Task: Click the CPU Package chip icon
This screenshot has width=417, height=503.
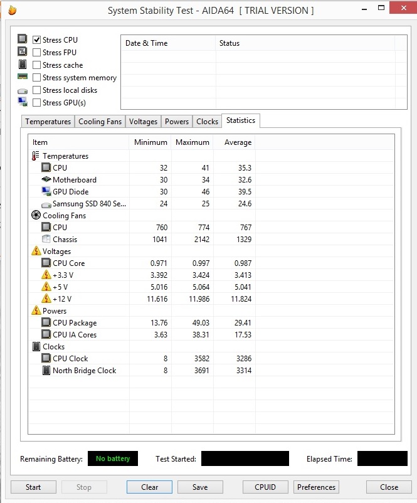Action: tap(46, 322)
